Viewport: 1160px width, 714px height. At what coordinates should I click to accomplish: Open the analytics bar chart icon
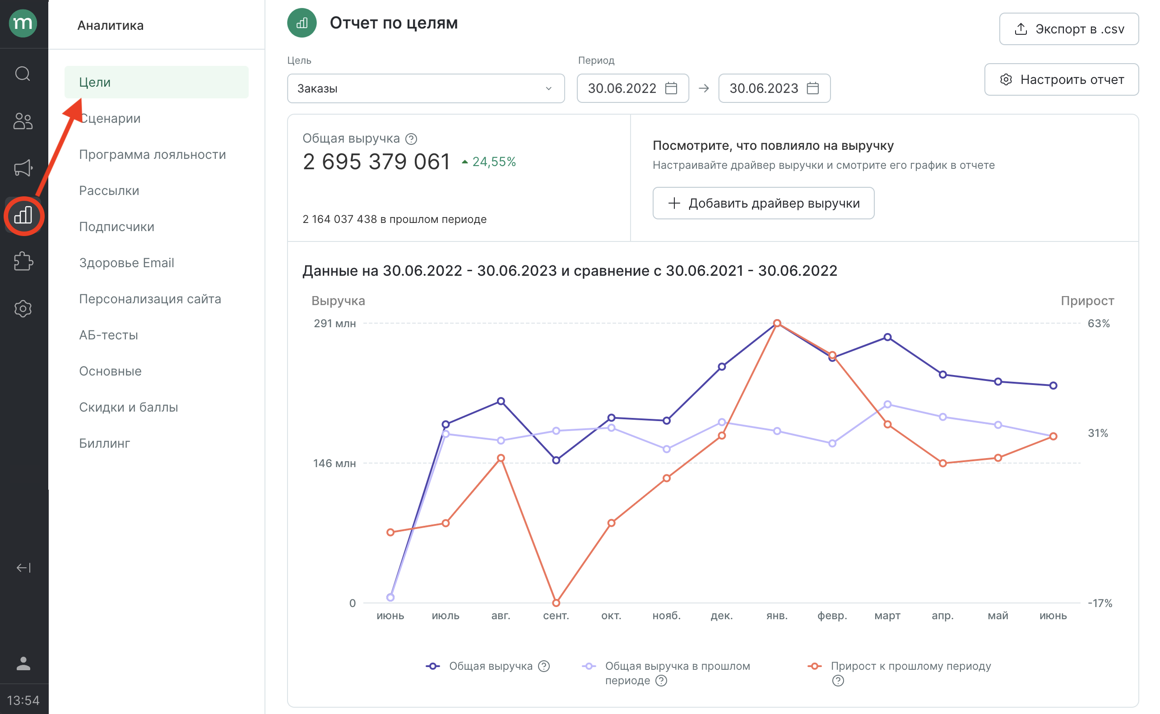(x=23, y=215)
